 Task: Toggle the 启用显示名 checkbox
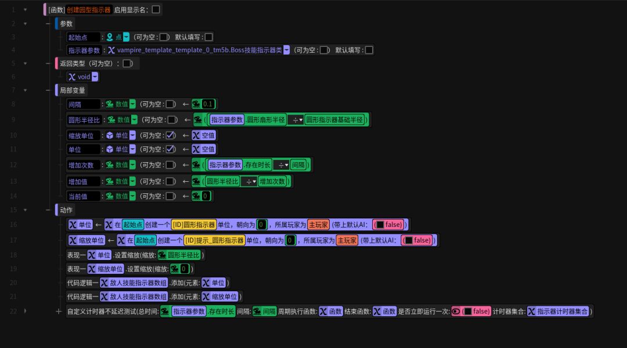coord(156,10)
